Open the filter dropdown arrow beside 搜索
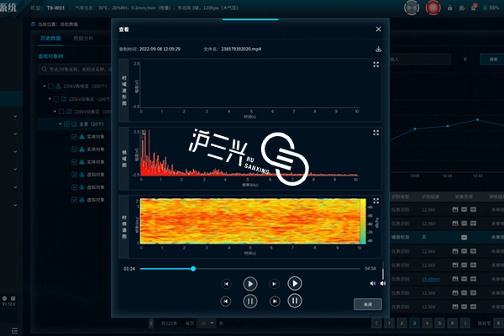This screenshot has height=336, width=504. 465,60
